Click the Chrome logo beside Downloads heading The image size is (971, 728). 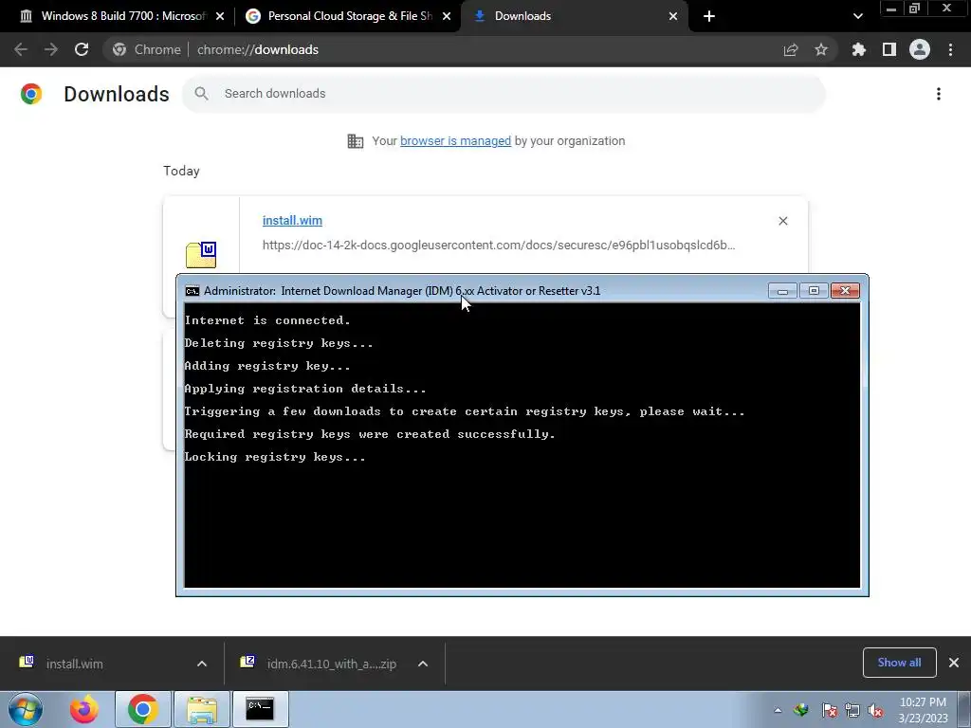pyautogui.click(x=31, y=94)
